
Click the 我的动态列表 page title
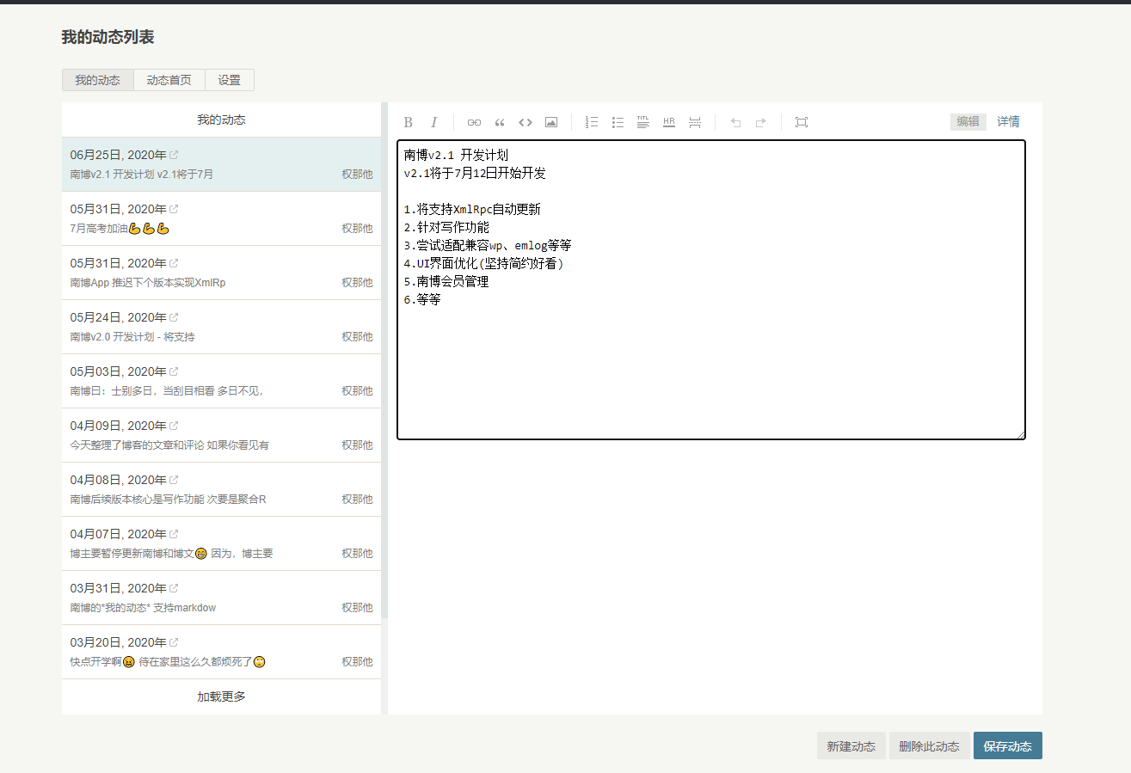pyautogui.click(x=108, y=37)
